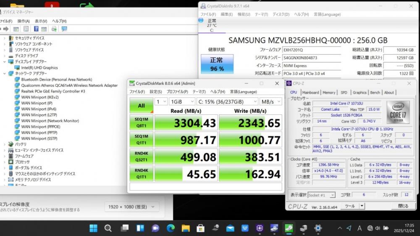420x236 pixels.
Task: Open the drive selection dropdown C: 15%
Action: tap(227, 101)
